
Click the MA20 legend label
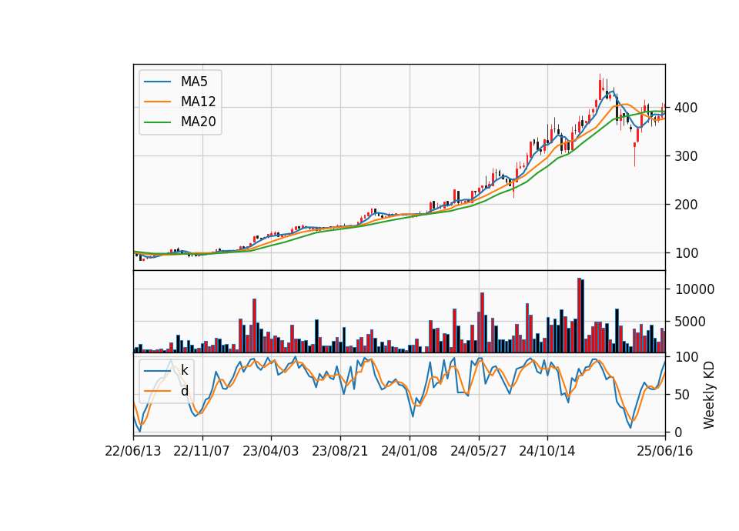click(x=198, y=122)
